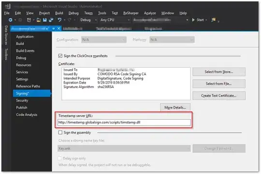This screenshot has height=174, width=261.
Task: Click the green Start play icon
Action: [193, 20]
